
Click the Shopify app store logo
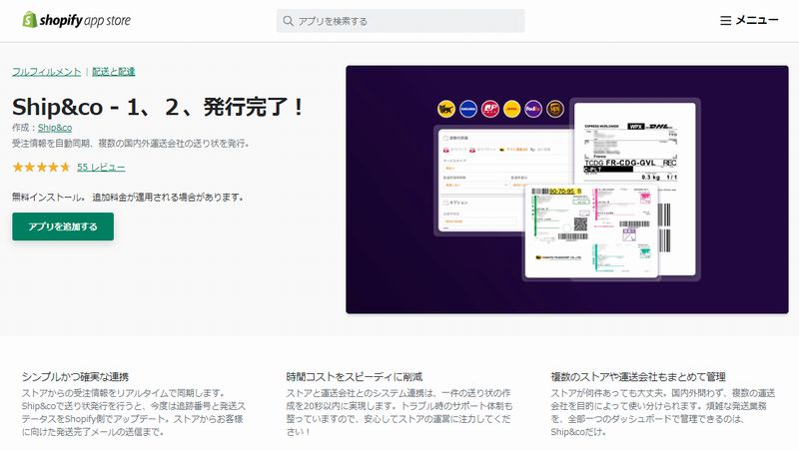(77, 20)
